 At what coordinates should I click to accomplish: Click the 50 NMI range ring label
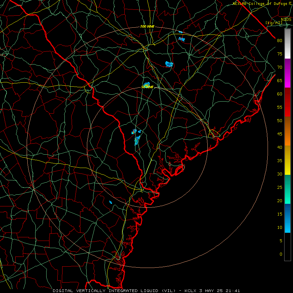pyautogui.click(x=147, y=87)
